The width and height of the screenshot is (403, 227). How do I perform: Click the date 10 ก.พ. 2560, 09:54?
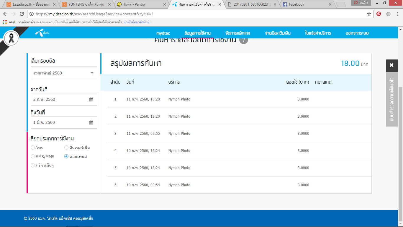tap(143, 185)
